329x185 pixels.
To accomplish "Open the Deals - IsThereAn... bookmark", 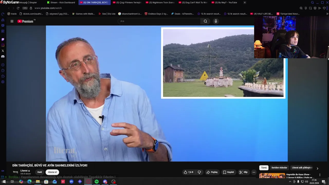I will click(182, 14).
